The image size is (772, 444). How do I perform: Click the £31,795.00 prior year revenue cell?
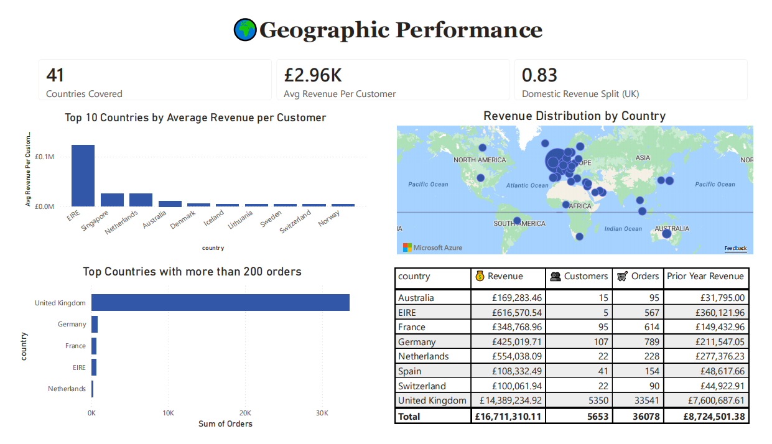(x=706, y=298)
